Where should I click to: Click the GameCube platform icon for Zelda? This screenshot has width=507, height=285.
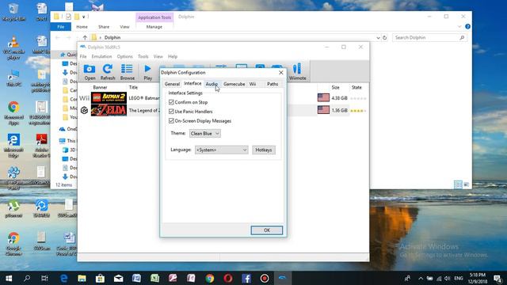[85, 110]
